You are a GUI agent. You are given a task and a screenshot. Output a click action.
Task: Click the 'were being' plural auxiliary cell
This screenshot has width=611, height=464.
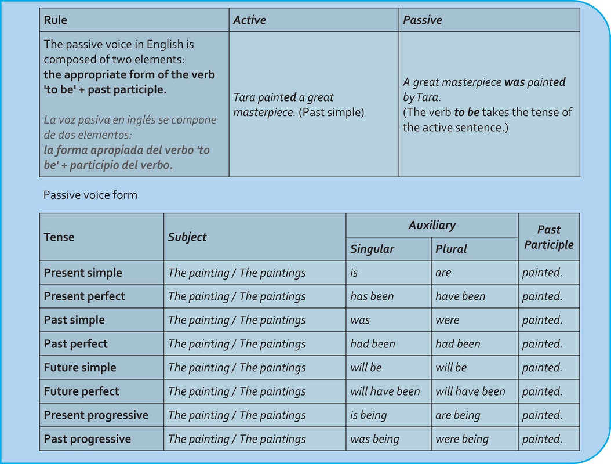[462, 439]
